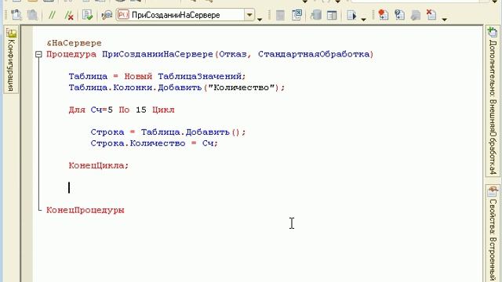
Task: Click Строка.Количество in the assignment line
Action: point(138,143)
